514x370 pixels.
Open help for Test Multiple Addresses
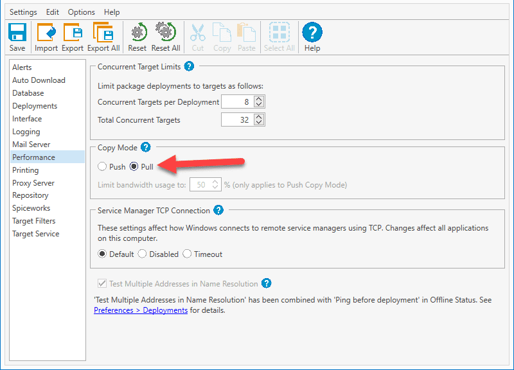click(x=267, y=283)
